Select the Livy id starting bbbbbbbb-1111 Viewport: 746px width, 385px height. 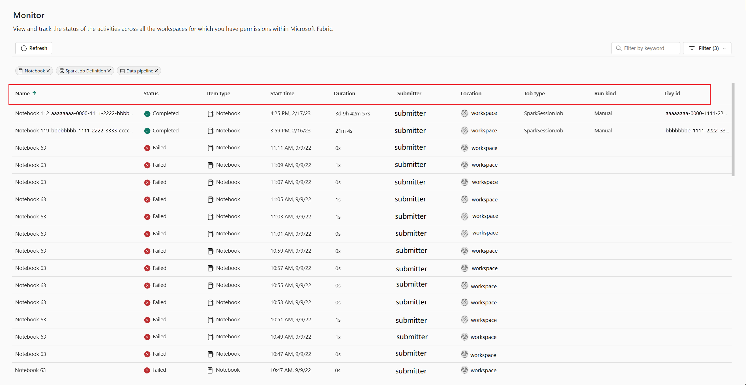pos(697,131)
